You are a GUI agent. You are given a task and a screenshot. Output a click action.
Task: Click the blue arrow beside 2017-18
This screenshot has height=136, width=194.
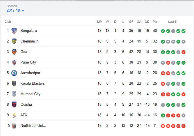pos(23,11)
